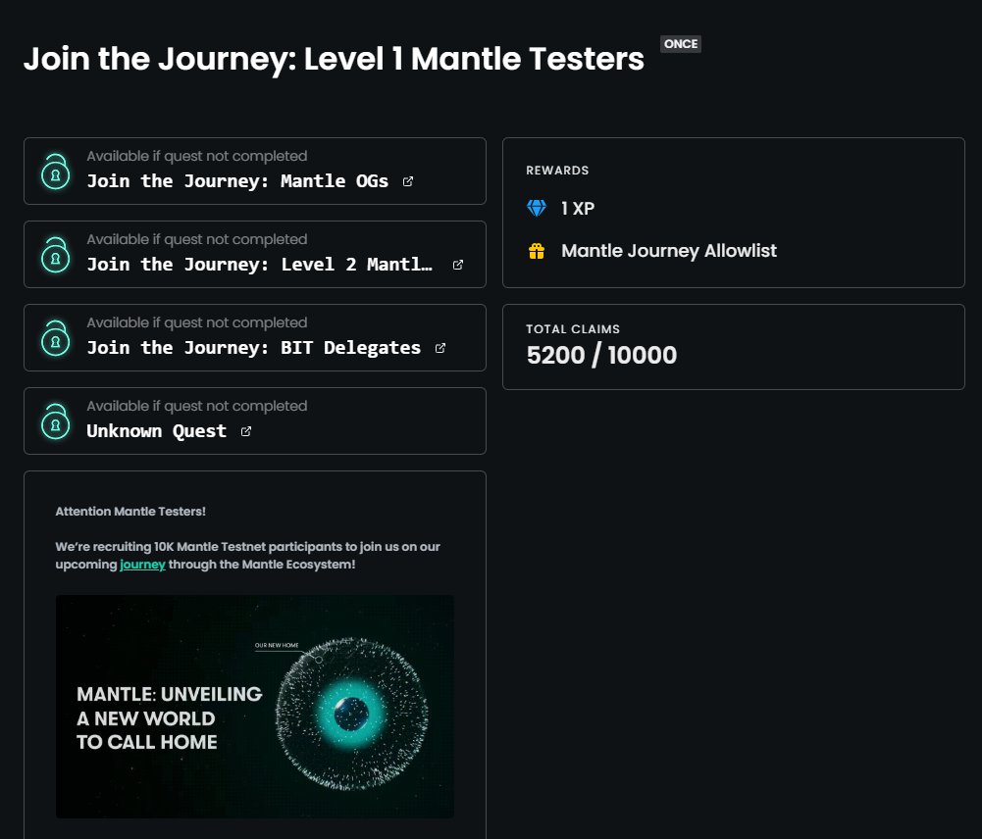Click 'Available if quest not completed' above Level 2 Mantl…
The height and width of the screenshot is (839, 982).
tap(197, 239)
